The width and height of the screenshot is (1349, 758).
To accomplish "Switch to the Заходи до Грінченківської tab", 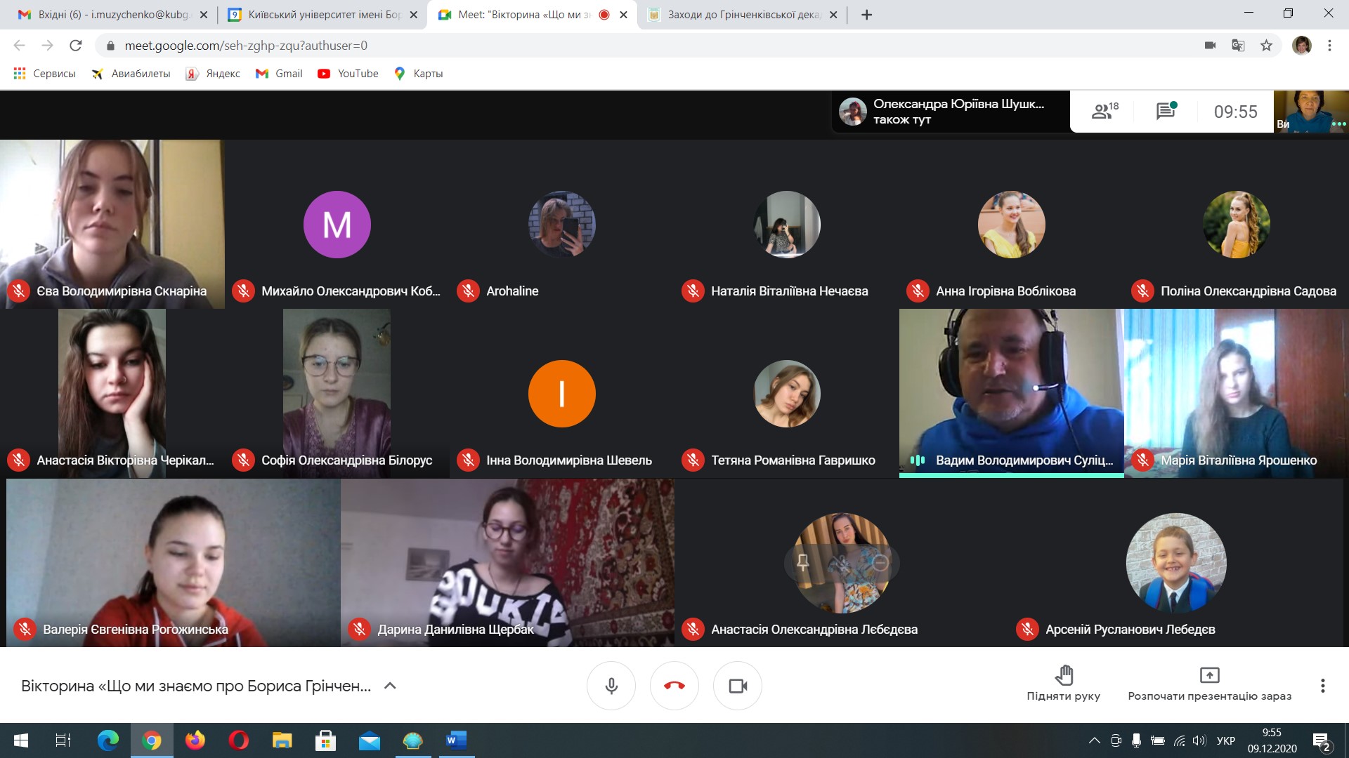I will point(742,15).
